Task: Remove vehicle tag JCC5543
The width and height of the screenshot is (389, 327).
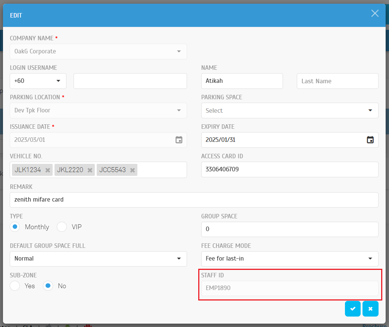Action: (132, 170)
